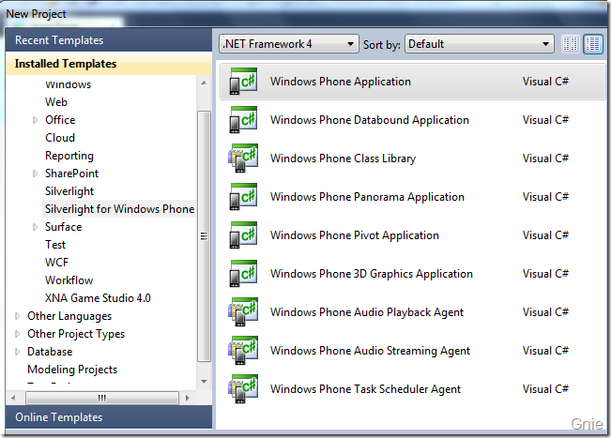This screenshot has width=611, height=438.
Task: Select Windows Phone Panorama Application text
Action: tap(368, 197)
